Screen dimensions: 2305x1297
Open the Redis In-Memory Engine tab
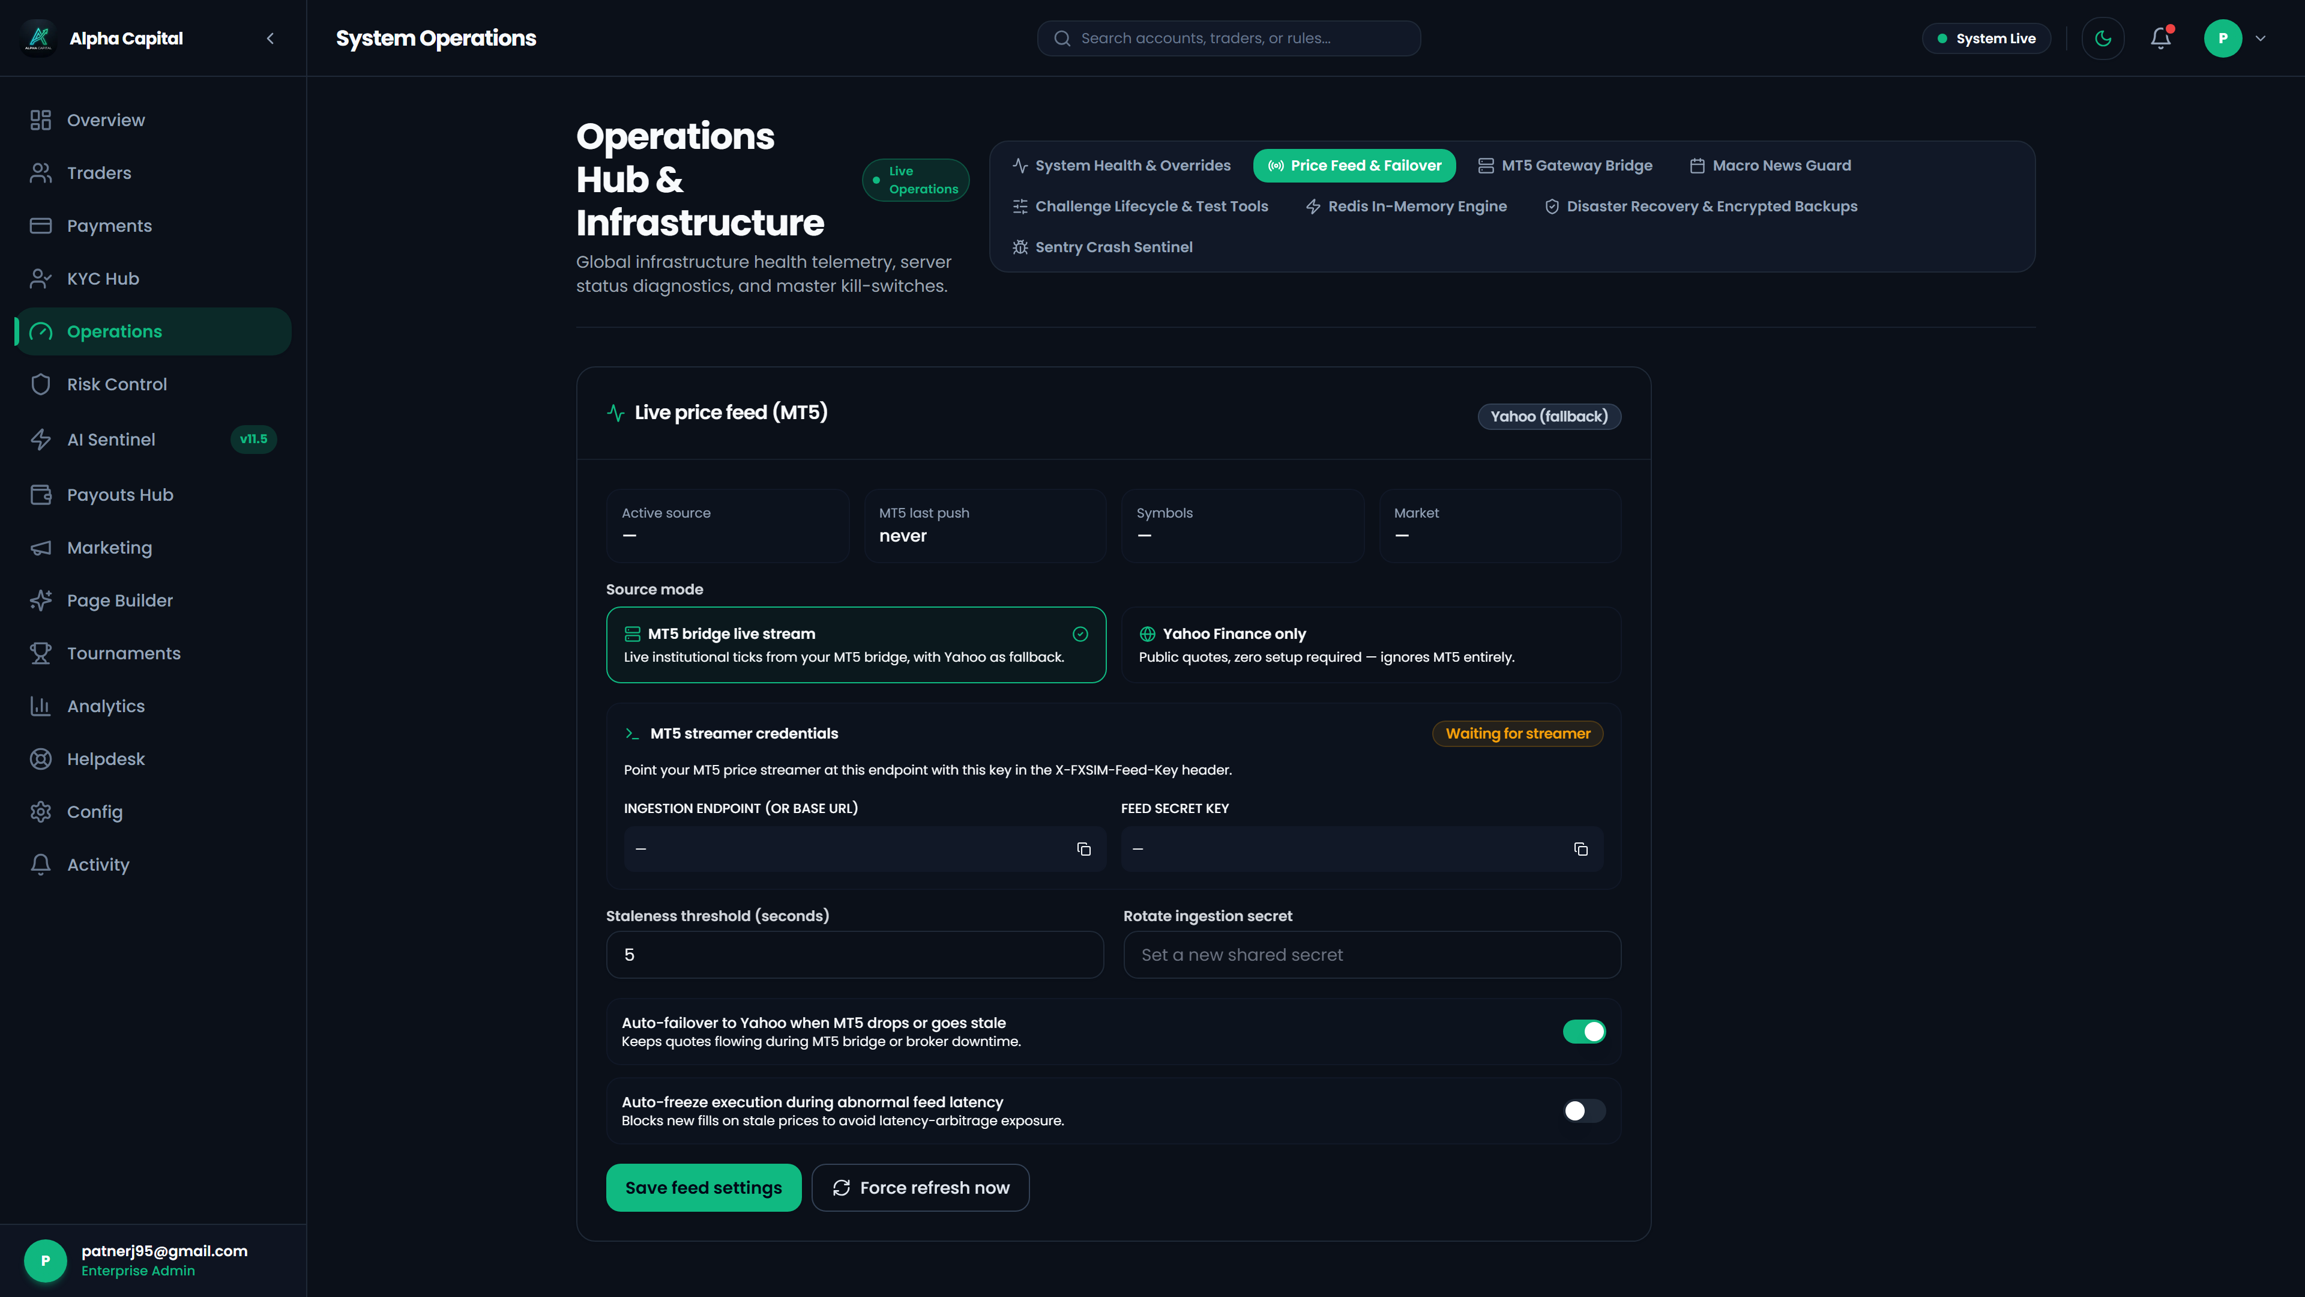click(1406, 207)
